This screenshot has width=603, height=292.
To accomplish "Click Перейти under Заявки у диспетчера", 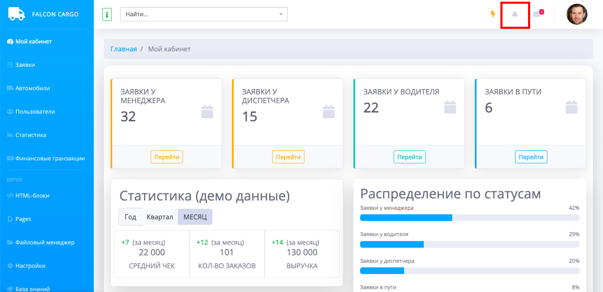I will [x=288, y=157].
